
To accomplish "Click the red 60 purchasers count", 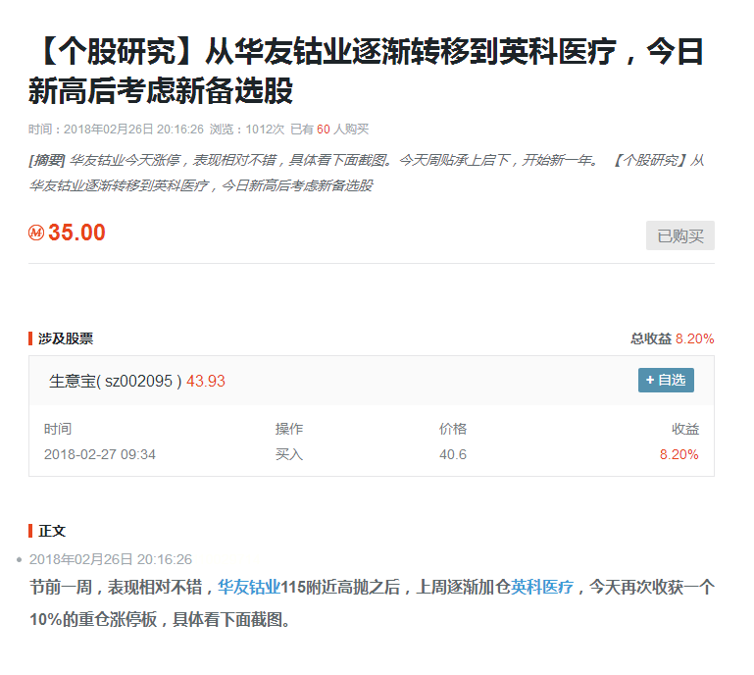I will point(323,129).
